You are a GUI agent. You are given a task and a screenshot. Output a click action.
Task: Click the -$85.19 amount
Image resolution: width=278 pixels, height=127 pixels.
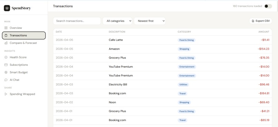point(264,120)
